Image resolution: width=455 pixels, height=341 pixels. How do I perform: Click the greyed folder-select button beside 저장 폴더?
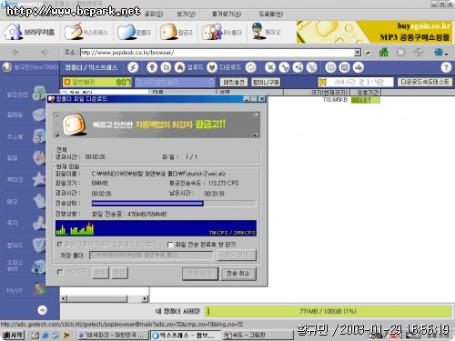coord(237,255)
